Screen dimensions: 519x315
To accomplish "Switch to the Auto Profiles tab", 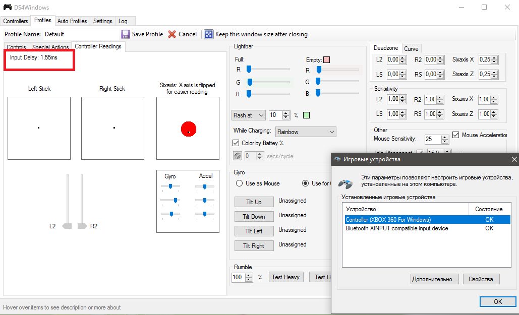I will (x=72, y=21).
